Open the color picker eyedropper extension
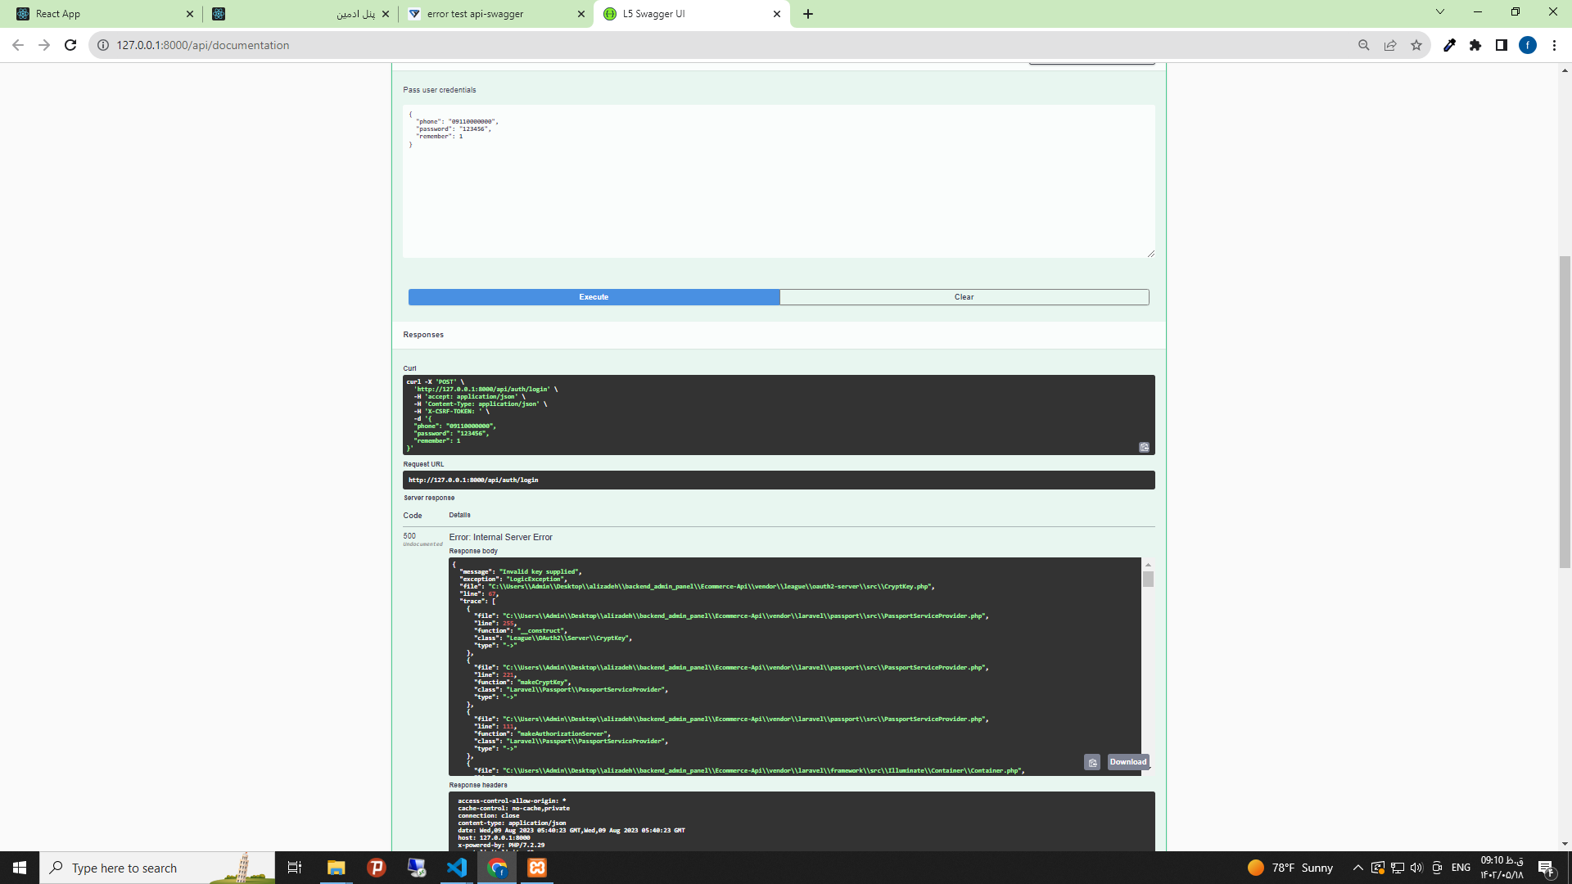This screenshot has width=1572, height=884. (x=1449, y=45)
